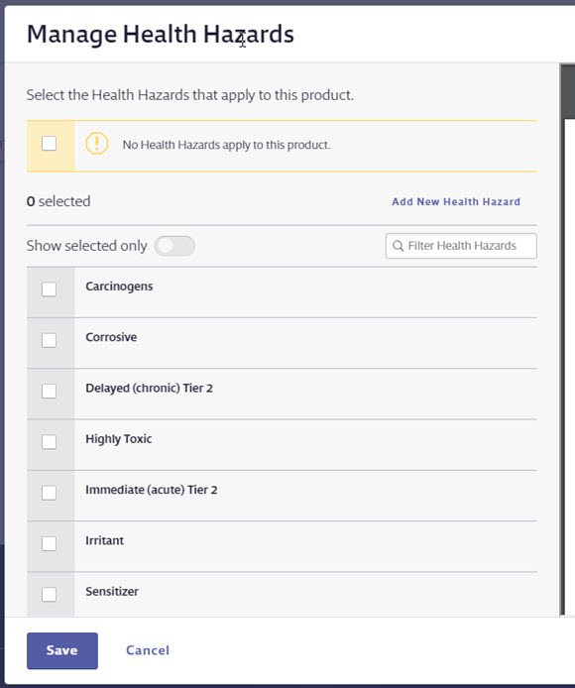Viewport: 575px width, 688px height.
Task: Click the Sensitizer list item label
Action: [112, 592]
